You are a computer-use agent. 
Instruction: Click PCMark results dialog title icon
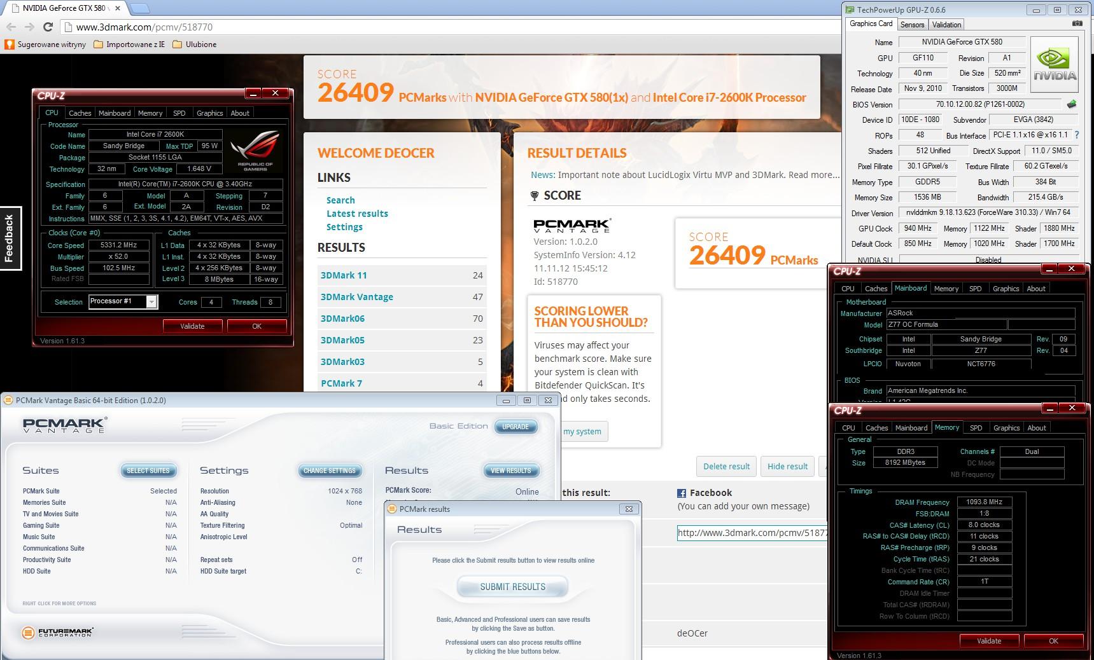[392, 509]
